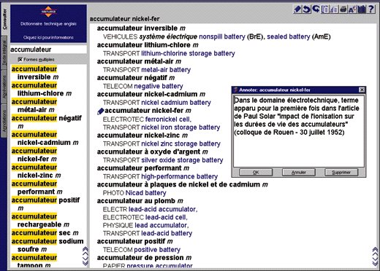Viewport: 380px width, 271px height.
Task: Click the paste documents toolbar icon
Action: coord(334,9)
